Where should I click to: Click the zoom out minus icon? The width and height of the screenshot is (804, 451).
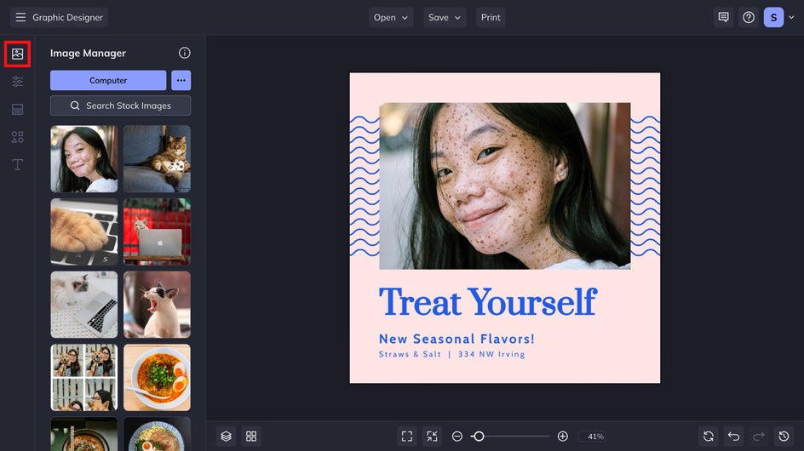[457, 437]
